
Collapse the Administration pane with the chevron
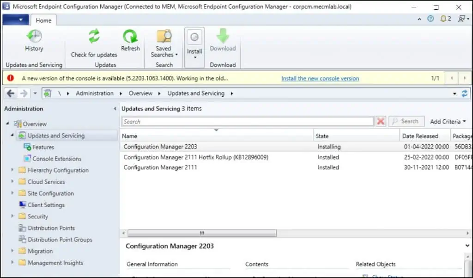tap(115, 109)
